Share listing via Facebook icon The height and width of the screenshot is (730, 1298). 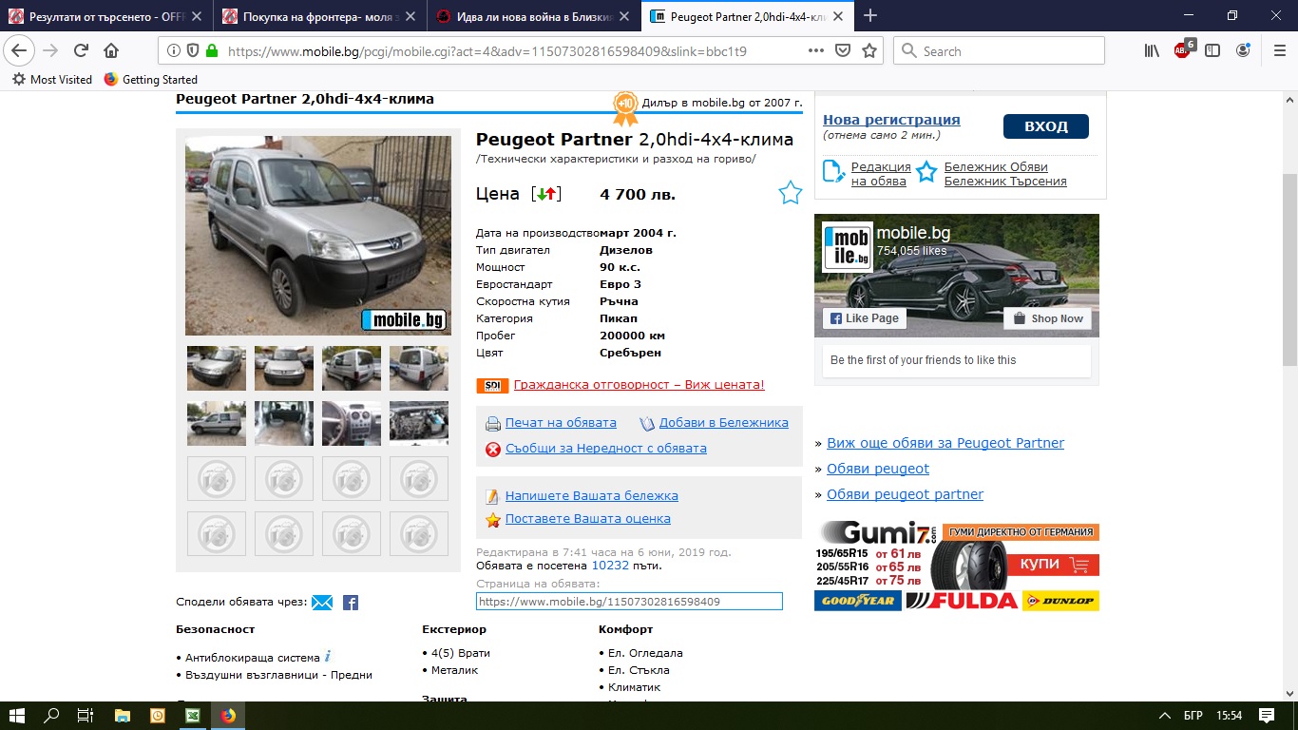(351, 603)
